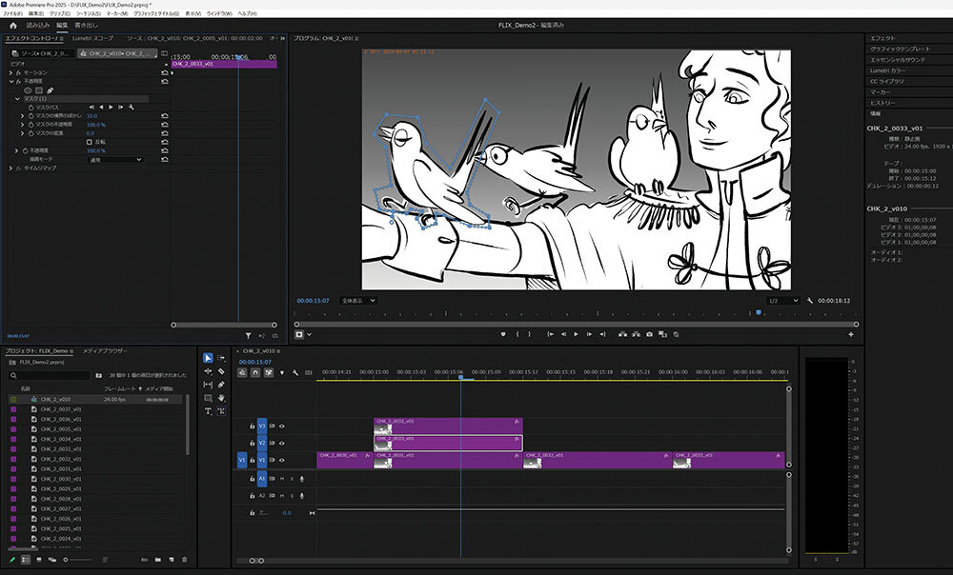Click the New Bin folder icon in the Project panel
Viewport: 953px width, 575px height.
coord(158,560)
